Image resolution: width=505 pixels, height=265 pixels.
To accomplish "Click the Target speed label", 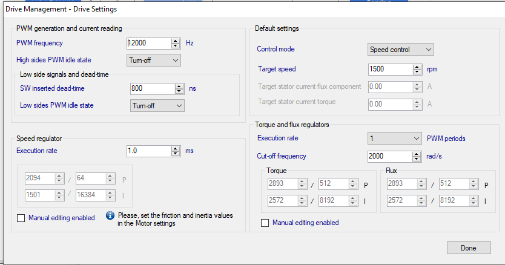I will click(277, 69).
